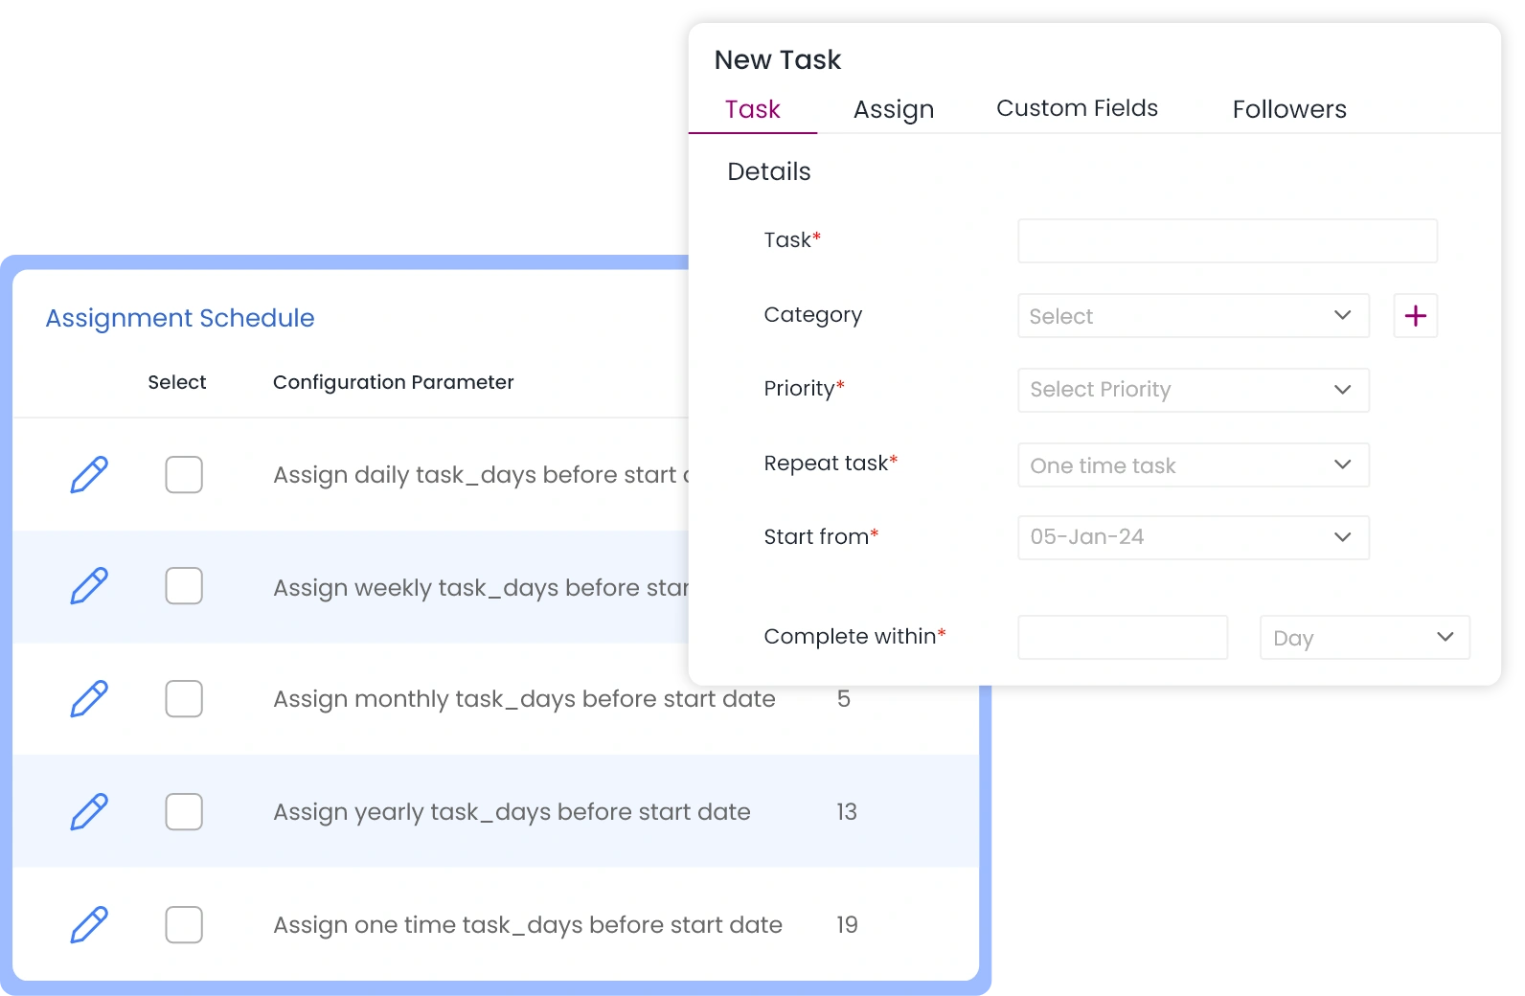Go to the Followers tab
The image size is (1525, 996).
tap(1289, 109)
